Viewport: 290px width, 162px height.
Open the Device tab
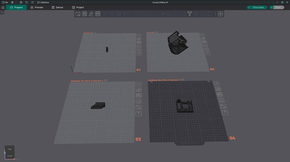tap(57, 7)
